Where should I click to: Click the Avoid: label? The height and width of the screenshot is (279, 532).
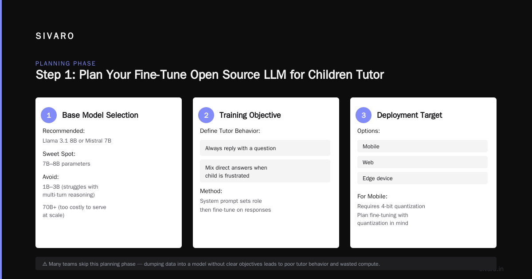pyautogui.click(x=51, y=177)
